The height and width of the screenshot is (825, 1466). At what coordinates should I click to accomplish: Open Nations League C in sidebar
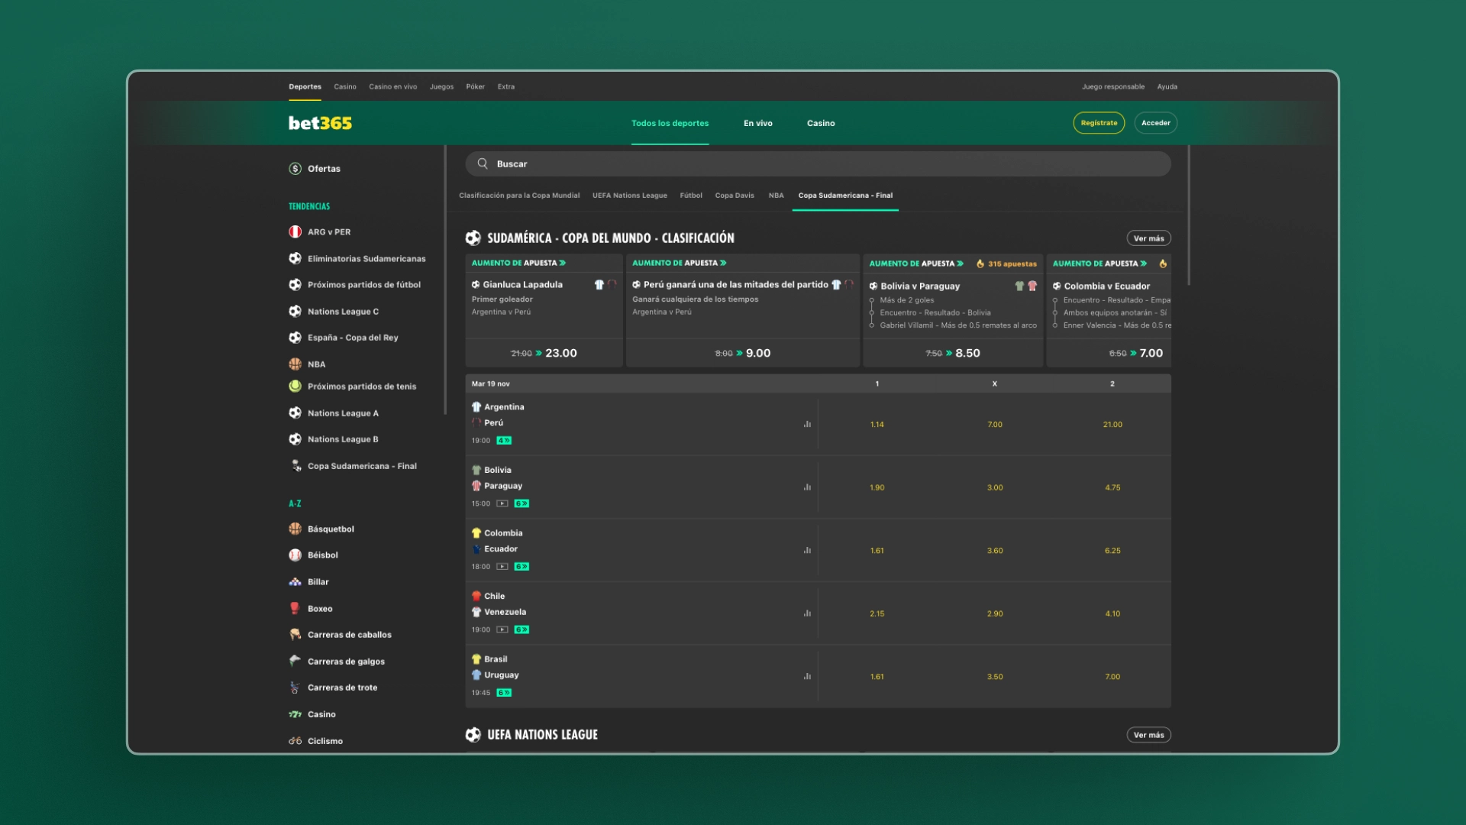tap(334, 312)
